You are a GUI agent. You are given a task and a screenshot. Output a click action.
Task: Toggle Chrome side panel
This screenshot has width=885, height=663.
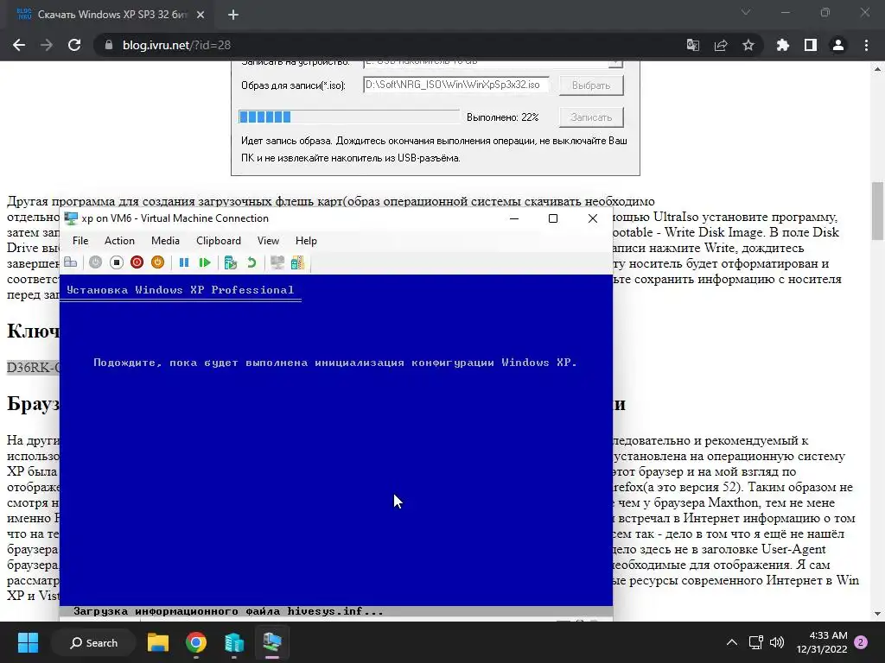tap(811, 45)
